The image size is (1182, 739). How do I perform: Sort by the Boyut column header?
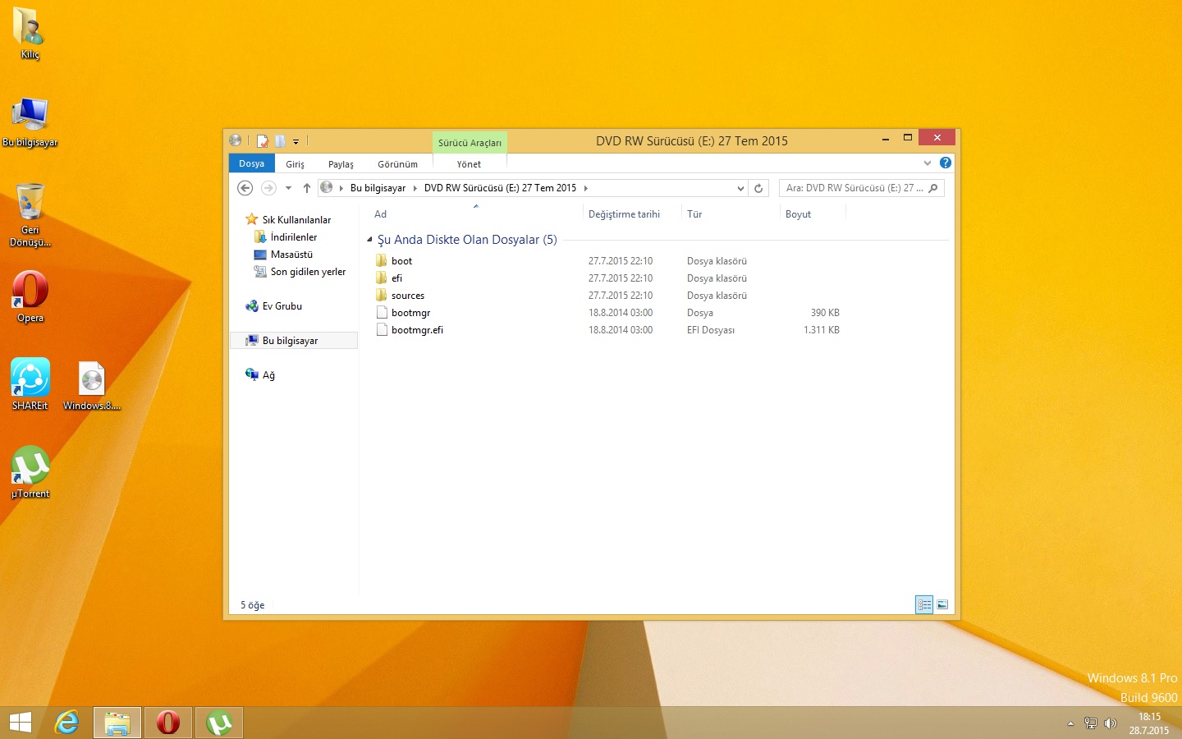812,214
